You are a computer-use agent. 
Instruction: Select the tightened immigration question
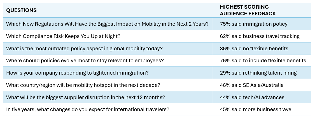coord(77,73)
